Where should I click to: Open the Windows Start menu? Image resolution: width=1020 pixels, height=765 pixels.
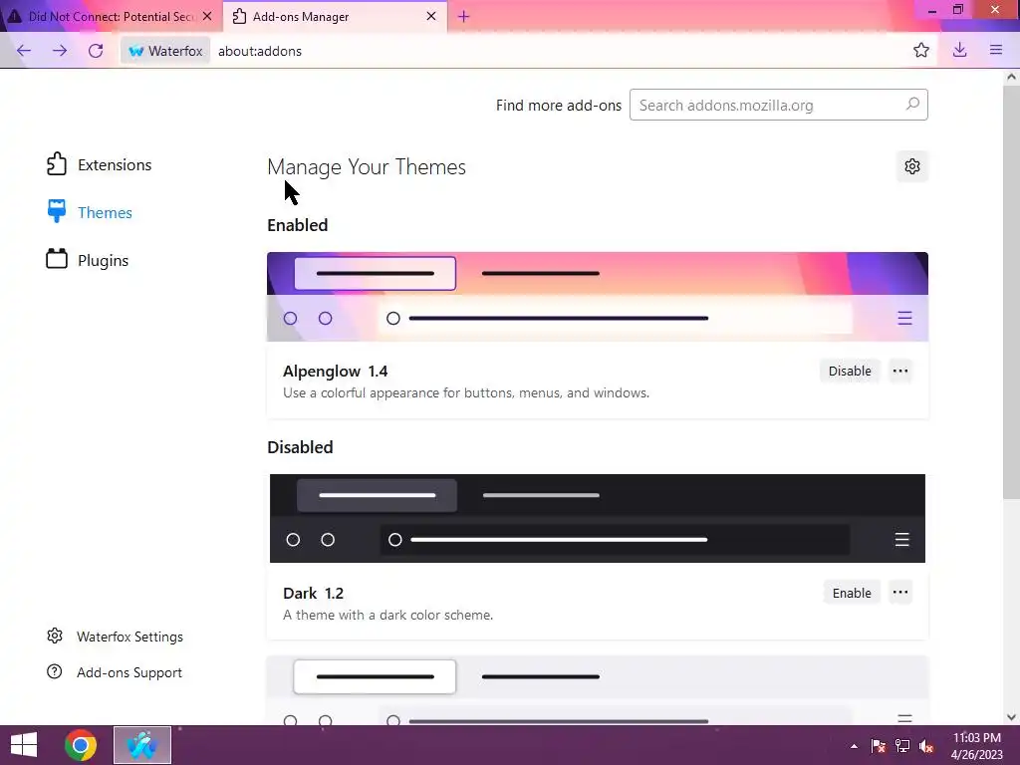[x=24, y=745]
